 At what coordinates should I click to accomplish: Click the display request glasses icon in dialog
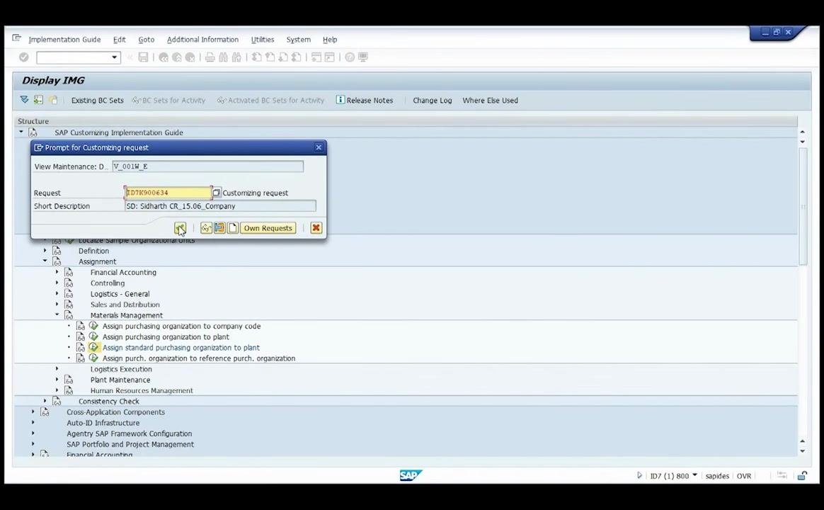[206, 228]
